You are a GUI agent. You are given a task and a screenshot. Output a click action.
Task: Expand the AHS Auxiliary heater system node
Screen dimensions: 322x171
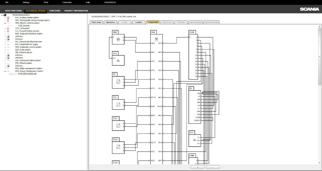[x=5, y=18]
